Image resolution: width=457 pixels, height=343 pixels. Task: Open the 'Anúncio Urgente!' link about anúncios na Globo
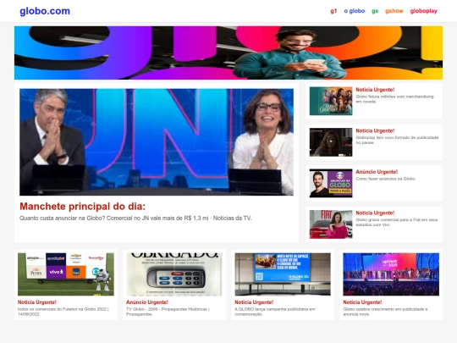[377, 172]
